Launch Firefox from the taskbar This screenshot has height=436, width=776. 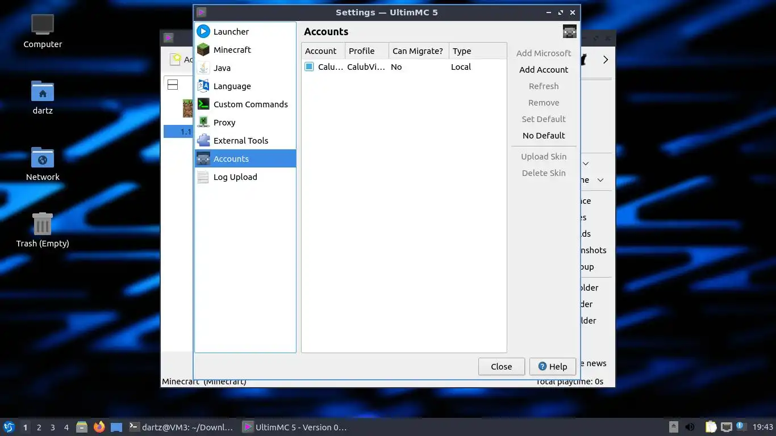pos(99,427)
